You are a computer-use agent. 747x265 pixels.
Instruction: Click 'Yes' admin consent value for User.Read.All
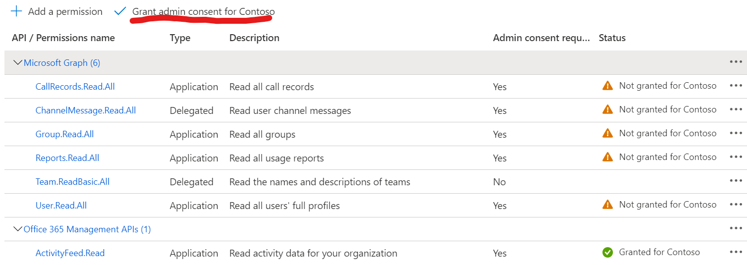point(500,206)
